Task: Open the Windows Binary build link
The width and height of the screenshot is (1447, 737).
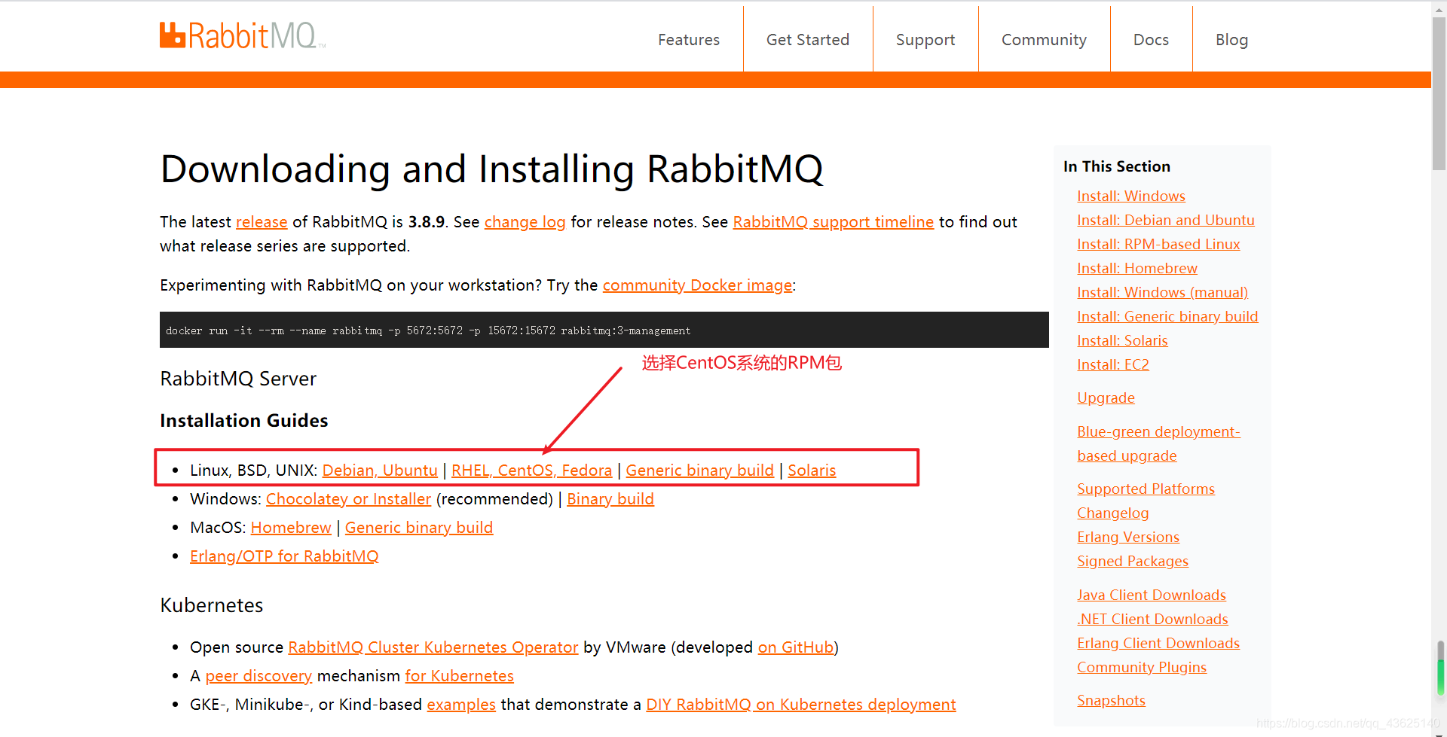Action: 610,499
